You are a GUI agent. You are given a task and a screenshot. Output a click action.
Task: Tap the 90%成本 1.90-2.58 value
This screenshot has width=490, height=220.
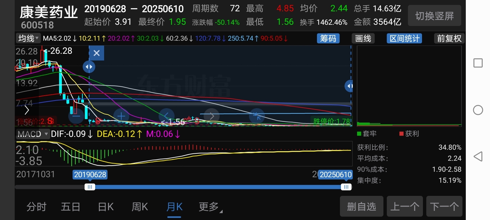click(x=447, y=169)
